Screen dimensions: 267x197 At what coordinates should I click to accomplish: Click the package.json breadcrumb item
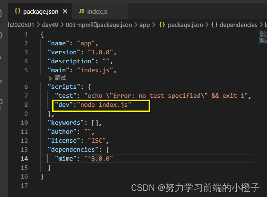[x=185, y=25]
